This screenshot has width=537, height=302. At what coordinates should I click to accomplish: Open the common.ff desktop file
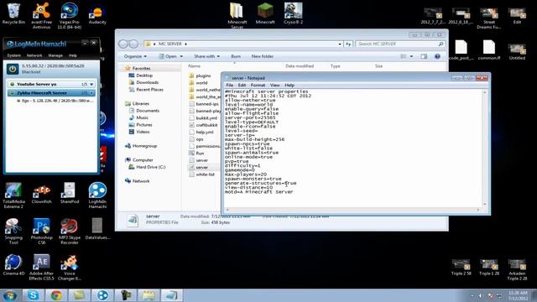(x=489, y=50)
